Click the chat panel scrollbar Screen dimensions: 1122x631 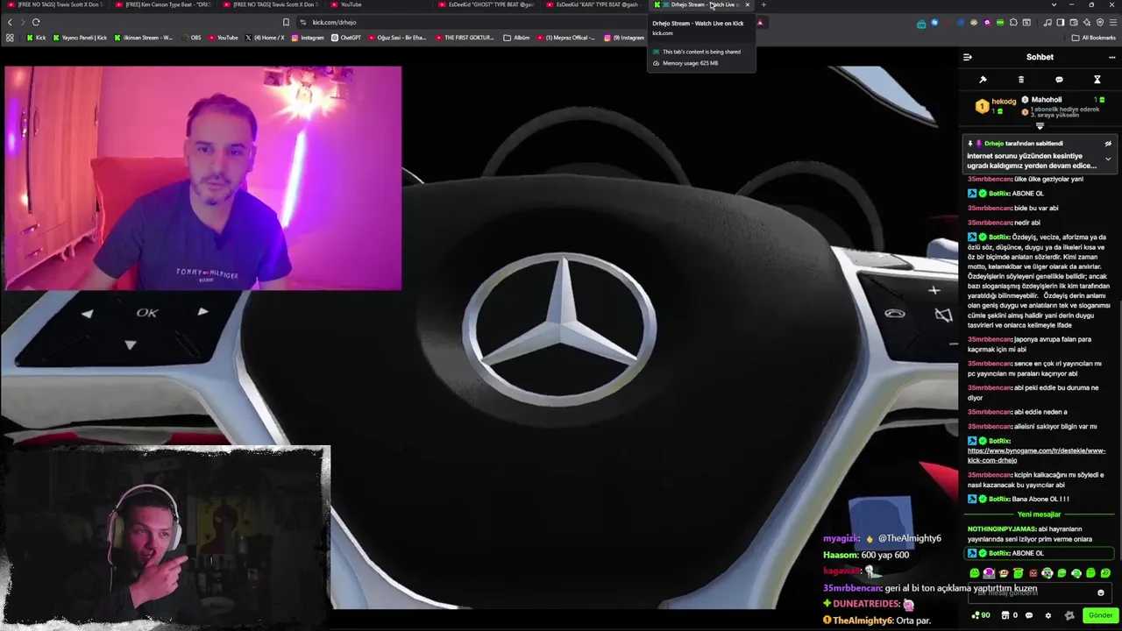(x=1119, y=429)
